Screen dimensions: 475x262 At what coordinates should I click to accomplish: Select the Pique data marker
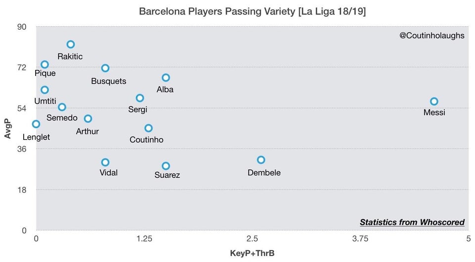(x=45, y=64)
